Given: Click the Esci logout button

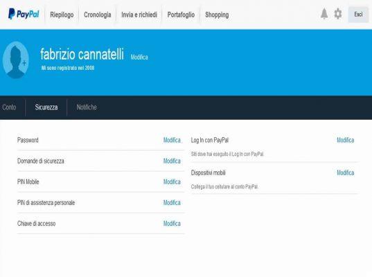Looking at the screenshot, I should [358, 15].
